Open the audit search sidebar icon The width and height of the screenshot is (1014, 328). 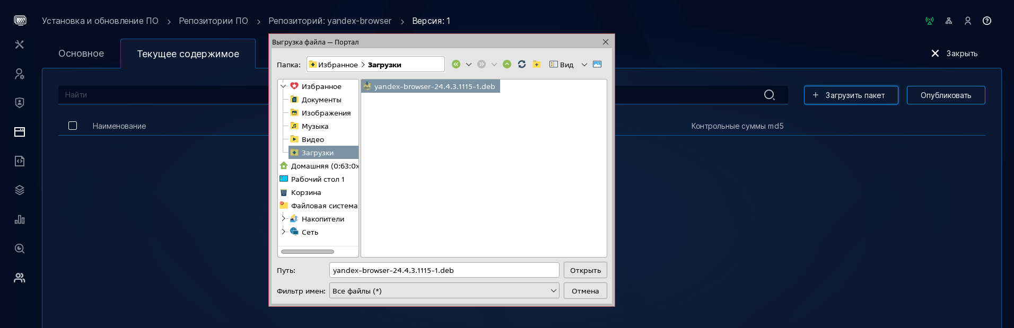[x=20, y=249]
